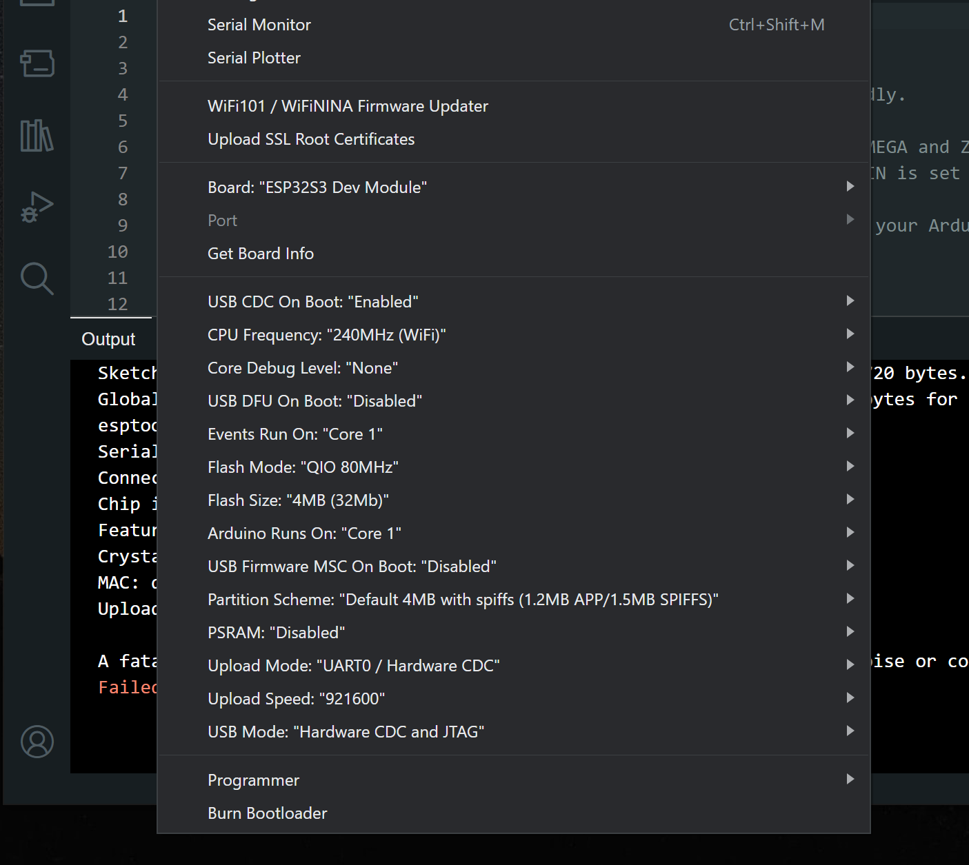Expand Flash Size "4MB (32Mb)" submenu
This screenshot has height=865, width=969.
pos(514,500)
